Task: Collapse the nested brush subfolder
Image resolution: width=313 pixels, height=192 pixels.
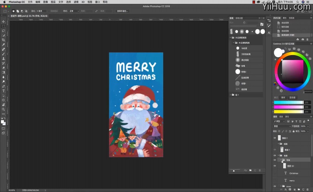Action: click(234, 43)
